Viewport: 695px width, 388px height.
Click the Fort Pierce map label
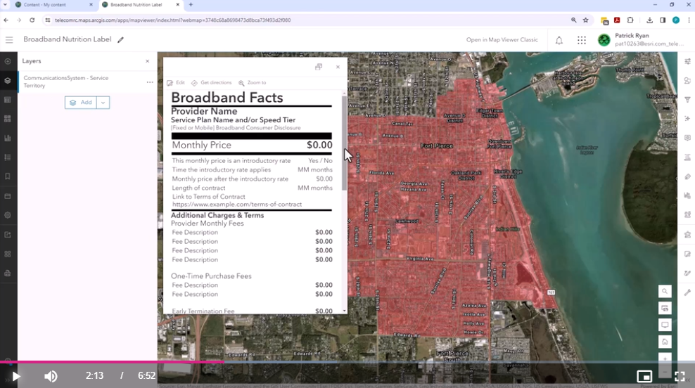(437, 145)
